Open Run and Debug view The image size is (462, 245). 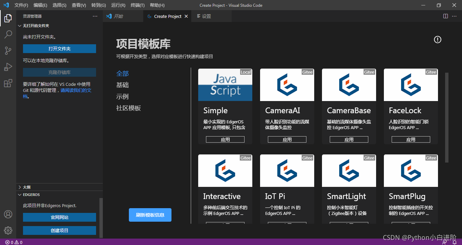pyautogui.click(x=8, y=67)
